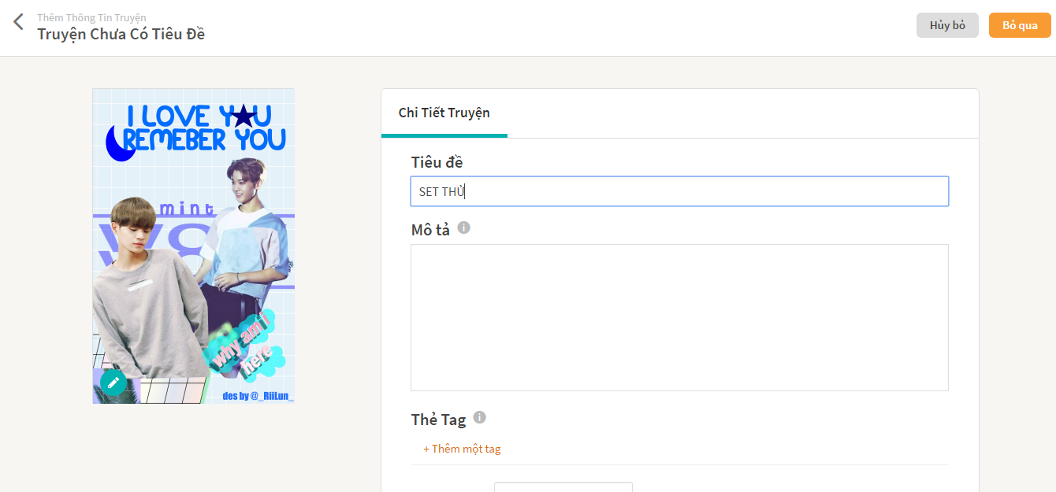The width and height of the screenshot is (1056, 492).
Task: Click inside the Mô tả description box
Action: click(679, 317)
